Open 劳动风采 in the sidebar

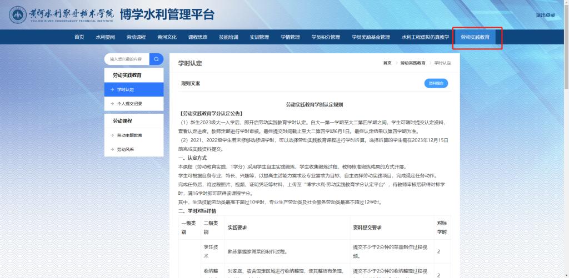[133, 150]
